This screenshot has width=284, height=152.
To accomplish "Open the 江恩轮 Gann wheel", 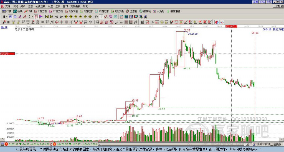I will 131,11.
